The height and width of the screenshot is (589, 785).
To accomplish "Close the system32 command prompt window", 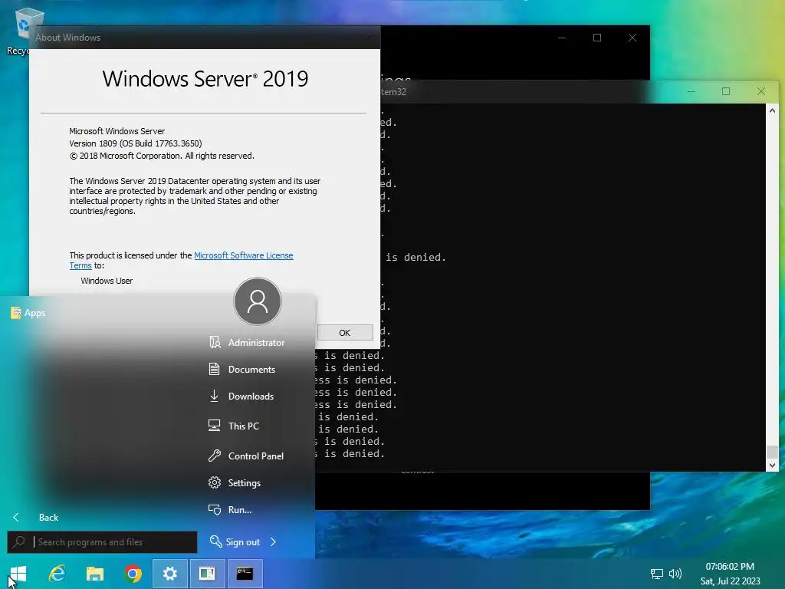I will click(761, 91).
